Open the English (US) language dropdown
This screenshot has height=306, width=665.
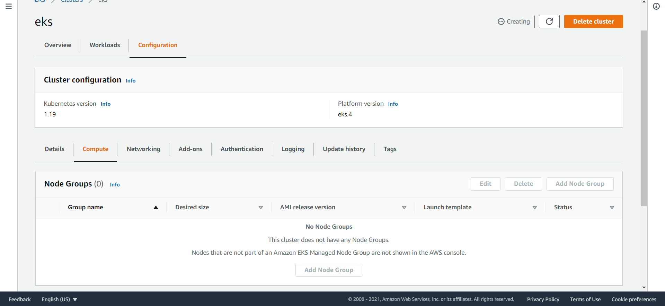pos(59,299)
